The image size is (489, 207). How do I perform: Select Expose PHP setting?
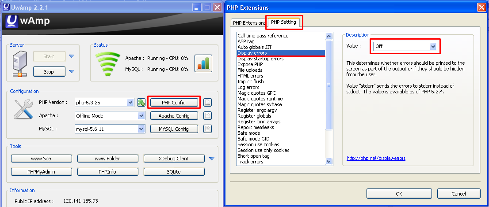[x=281, y=64]
